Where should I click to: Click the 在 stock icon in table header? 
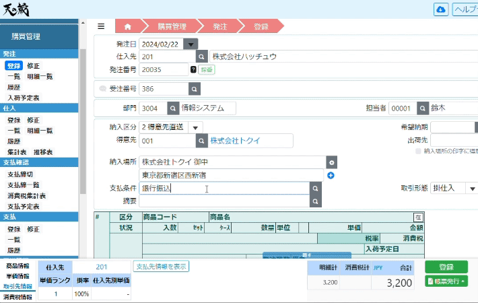click(418, 217)
